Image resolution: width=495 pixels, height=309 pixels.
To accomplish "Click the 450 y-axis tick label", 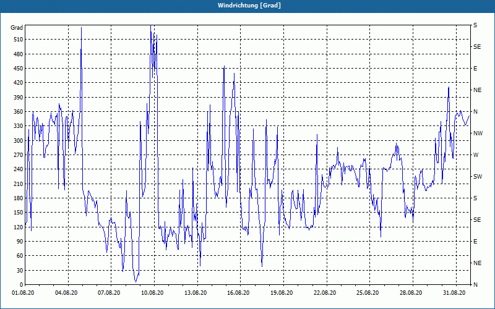I will click(19, 69).
